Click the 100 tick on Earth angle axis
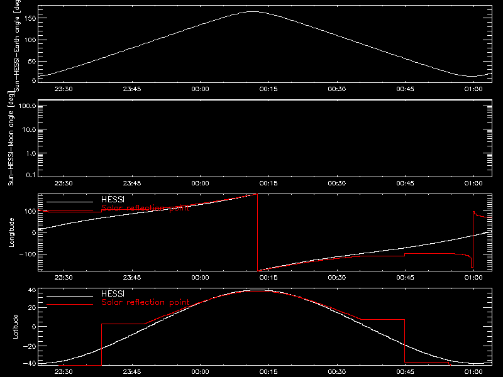 30,40
